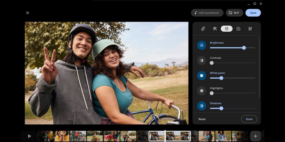Click the Shadows label text
This screenshot has height=142, width=285.
216,103
